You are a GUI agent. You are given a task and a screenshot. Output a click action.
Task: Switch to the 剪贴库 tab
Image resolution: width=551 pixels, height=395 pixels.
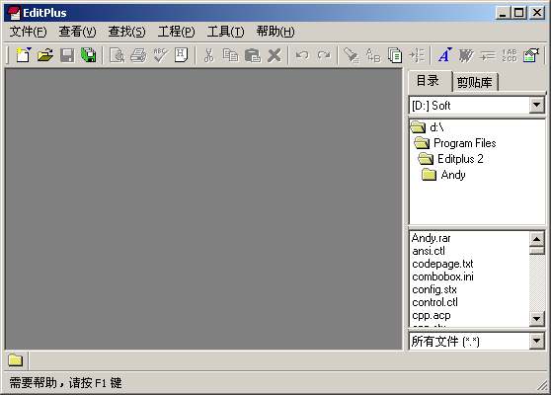tap(474, 82)
